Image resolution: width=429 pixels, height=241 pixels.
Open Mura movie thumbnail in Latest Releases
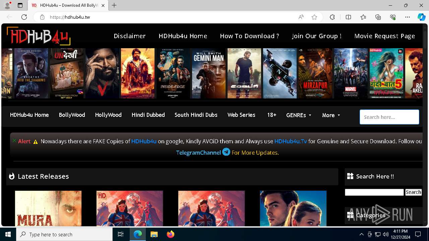pyautogui.click(x=48, y=209)
